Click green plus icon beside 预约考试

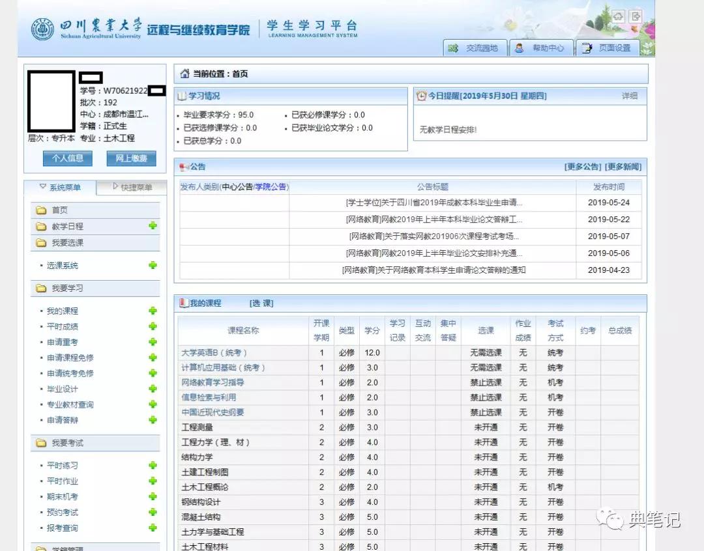(153, 512)
